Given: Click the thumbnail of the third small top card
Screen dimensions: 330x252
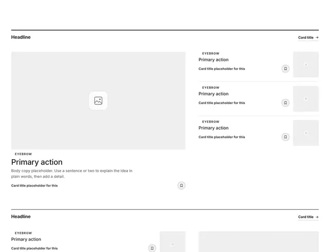Looking at the screenshot, I should point(306,133).
